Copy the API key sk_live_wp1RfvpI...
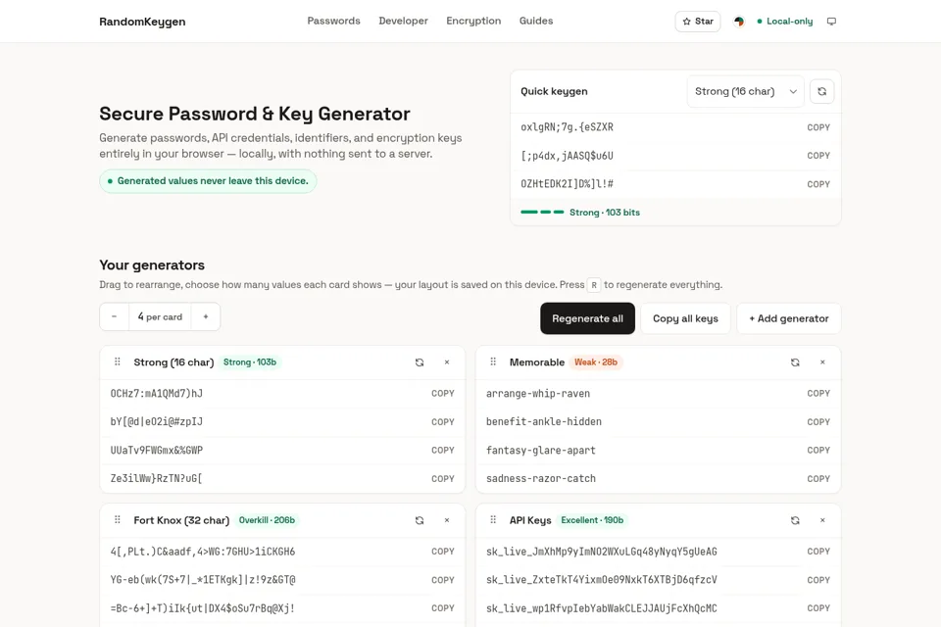This screenshot has width=941, height=627. coord(817,608)
